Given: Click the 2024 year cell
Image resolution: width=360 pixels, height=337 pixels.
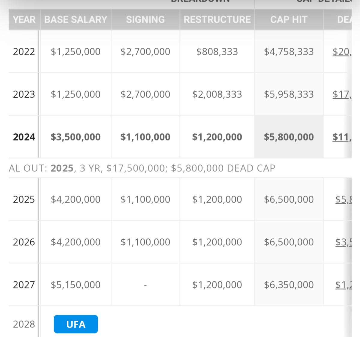Looking at the screenshot, I should pos(24,137).
